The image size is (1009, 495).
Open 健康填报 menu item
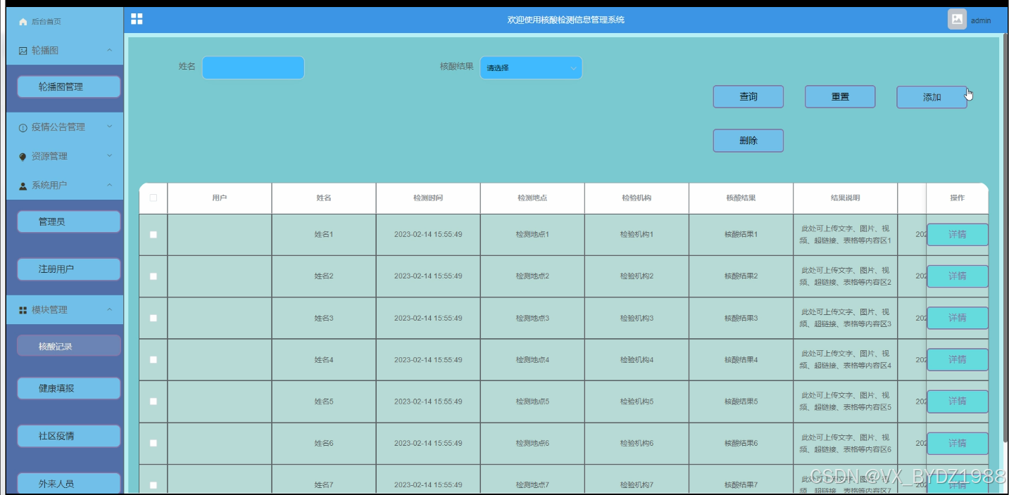pos(69,389)
